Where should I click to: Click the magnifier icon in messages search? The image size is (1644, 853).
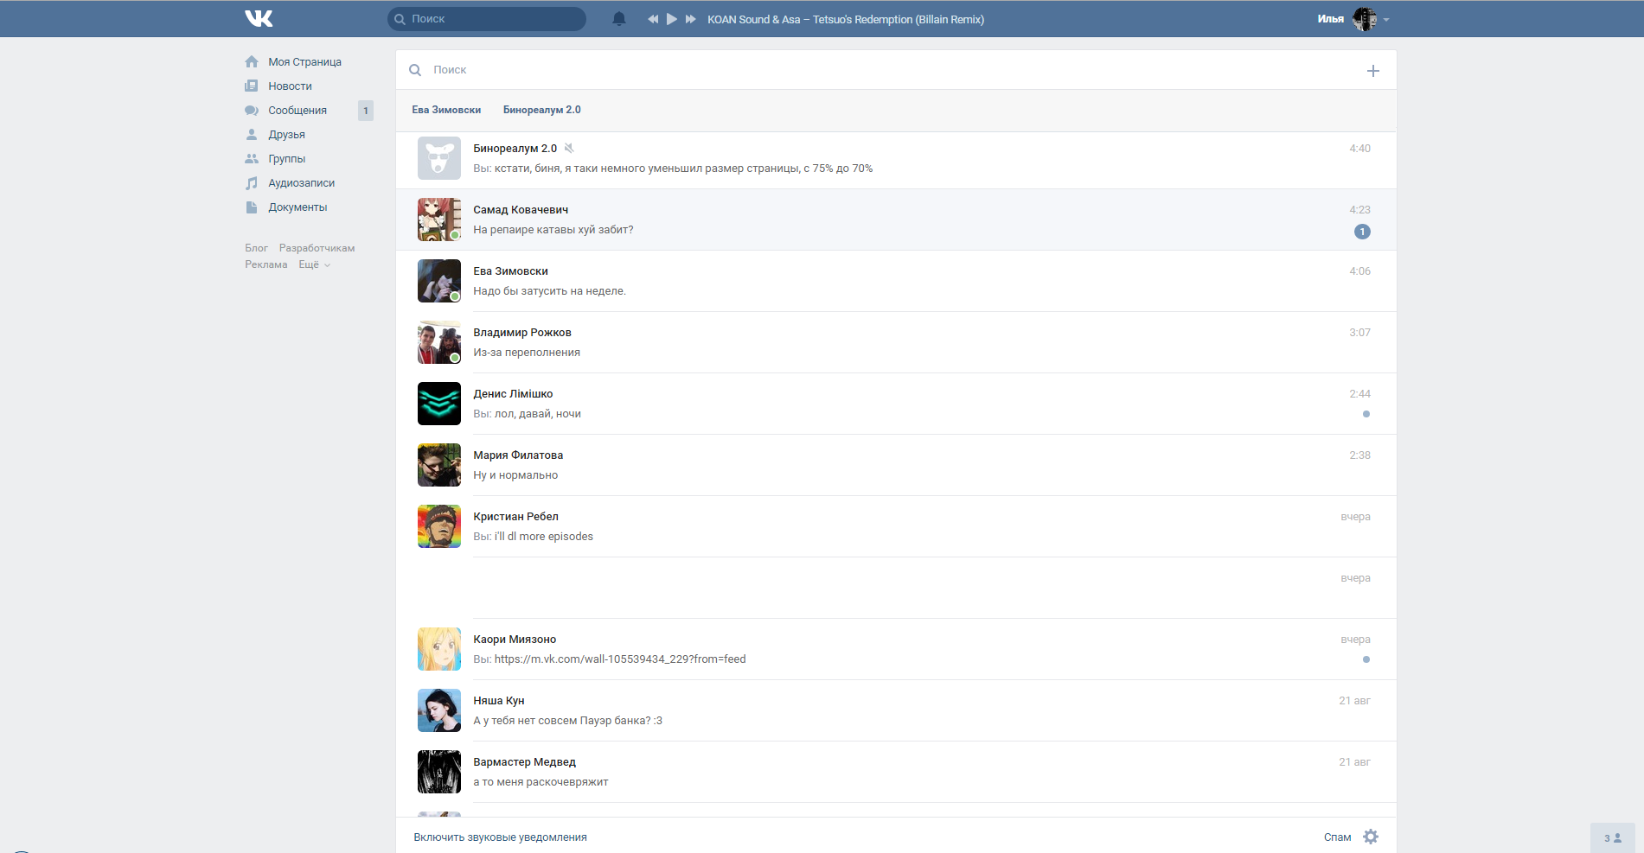[415, 70]
